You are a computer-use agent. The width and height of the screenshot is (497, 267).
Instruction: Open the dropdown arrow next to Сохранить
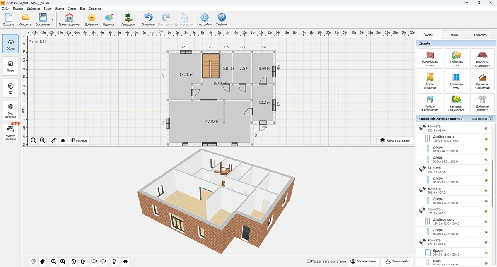pyautogui.click(x=53, y=19)
